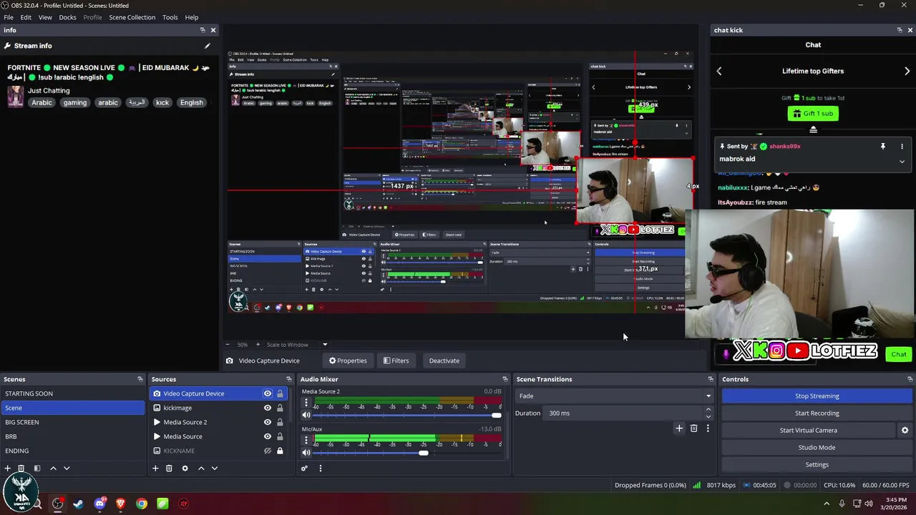Viewport: 916px width, 515px height.
Task: Mute Mic/Aux audio
Action: (306, 453)
